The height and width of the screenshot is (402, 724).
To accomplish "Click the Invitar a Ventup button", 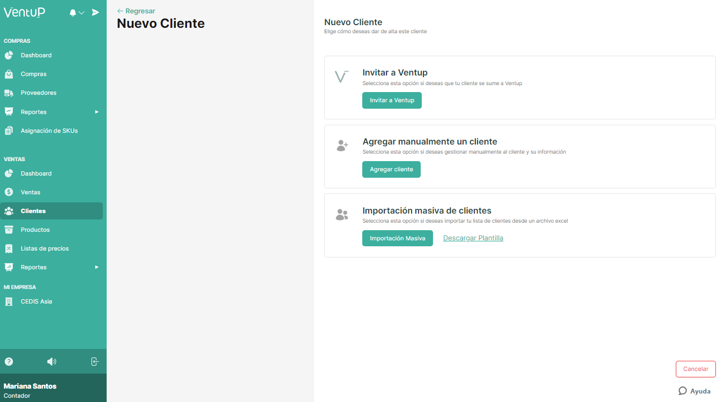I will click(x=392, y=100).
